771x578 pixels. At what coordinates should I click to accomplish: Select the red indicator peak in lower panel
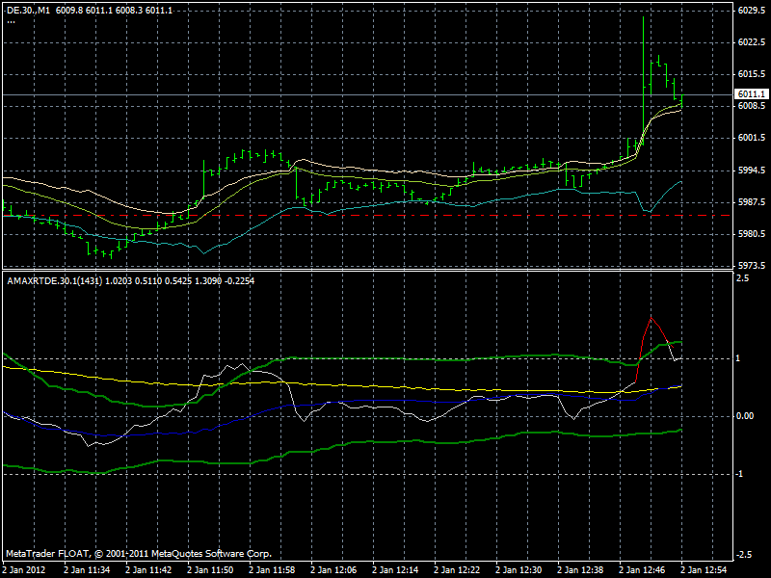pyautogui.click(x=653, y=318)
